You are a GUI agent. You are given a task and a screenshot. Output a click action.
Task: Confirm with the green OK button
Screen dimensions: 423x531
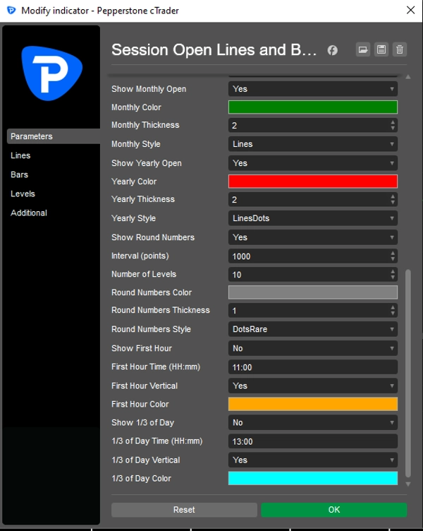coord(333,510)
